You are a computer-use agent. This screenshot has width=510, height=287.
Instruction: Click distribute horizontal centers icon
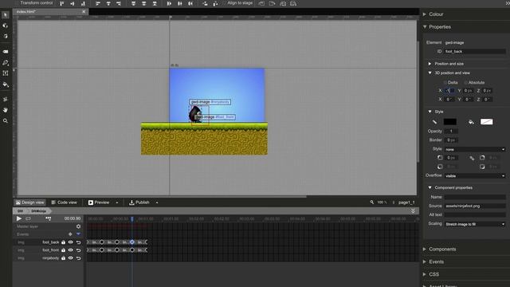(180, 3)
